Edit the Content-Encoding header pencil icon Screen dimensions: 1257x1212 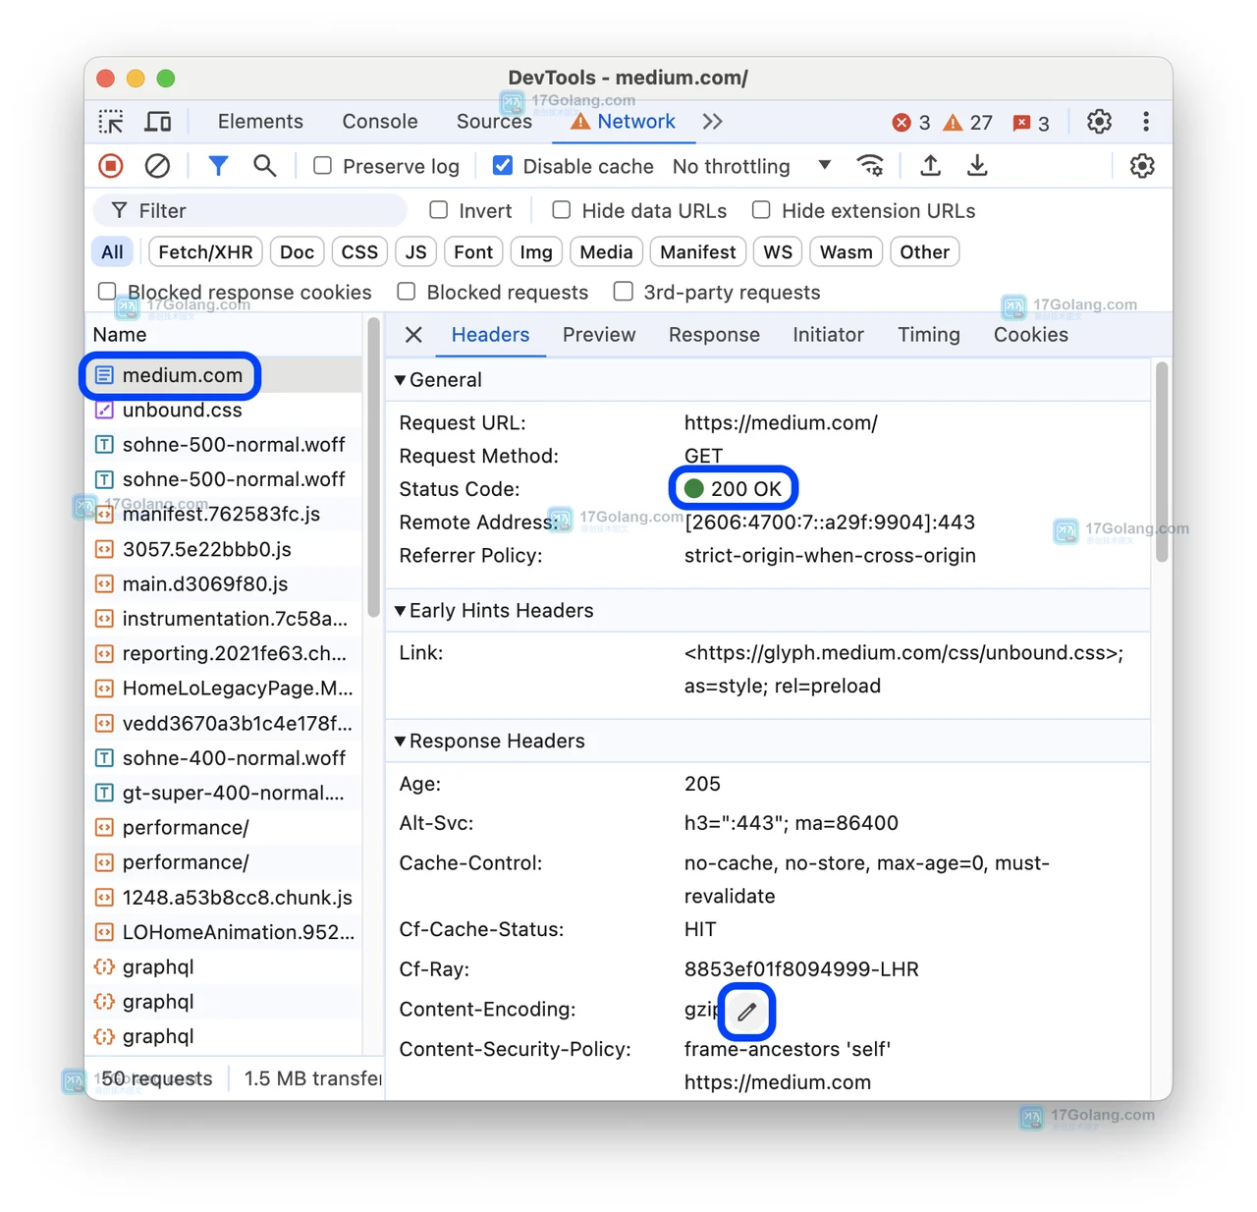pyautogui.click(x=747, y=1011)
